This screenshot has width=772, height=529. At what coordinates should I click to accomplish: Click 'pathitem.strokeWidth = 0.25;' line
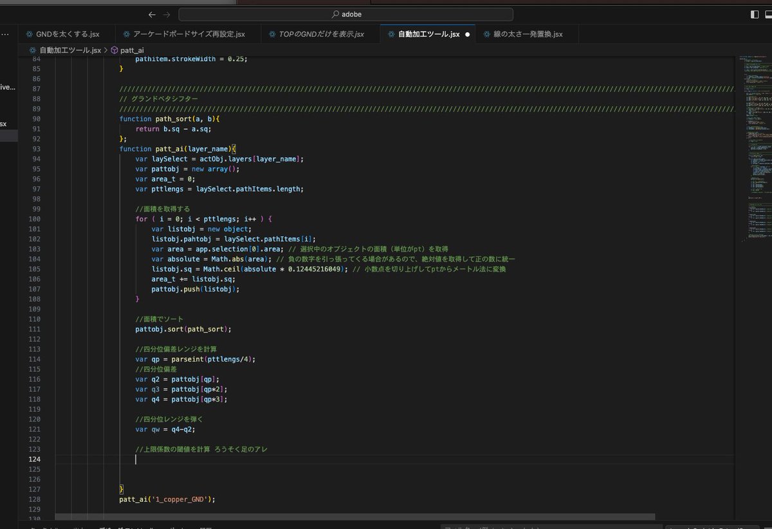click(191, 59)
